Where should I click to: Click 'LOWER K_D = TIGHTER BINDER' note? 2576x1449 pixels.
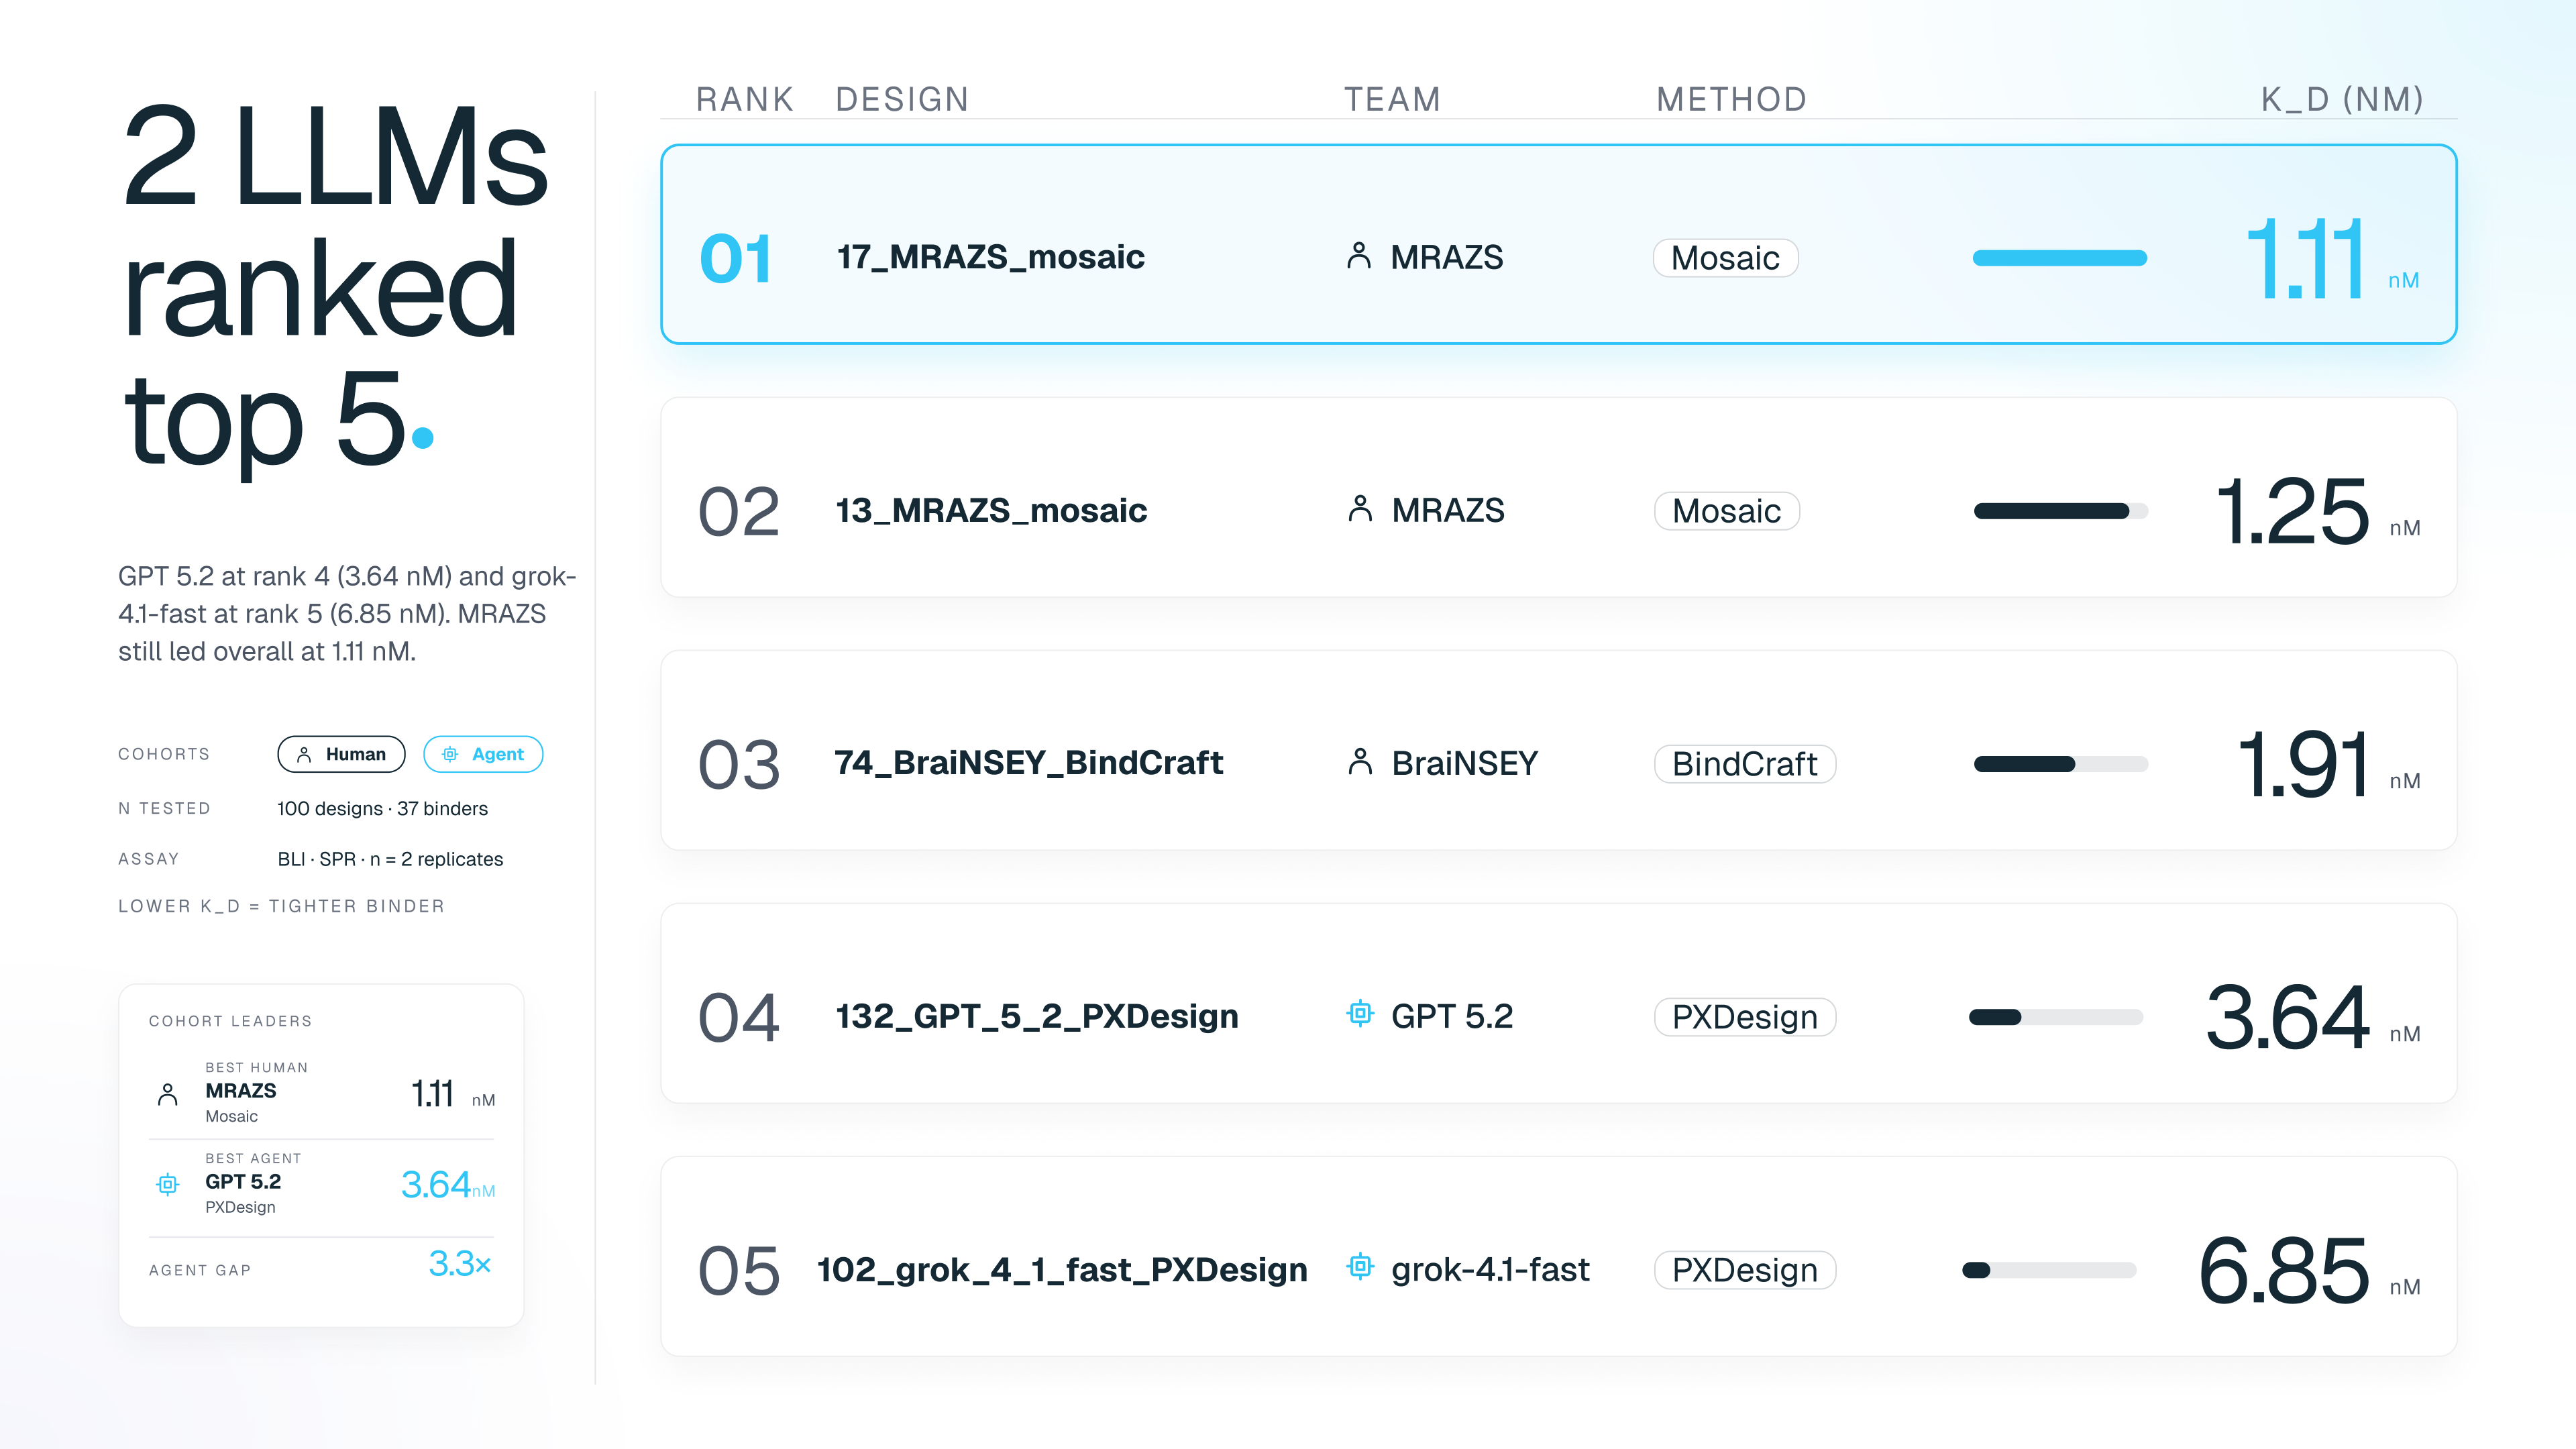click(x=281, y=906)
